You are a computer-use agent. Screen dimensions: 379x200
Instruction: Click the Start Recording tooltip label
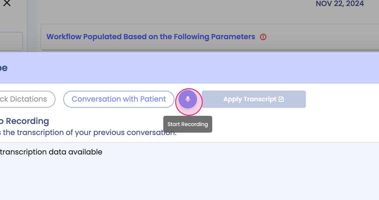click(x=188, y=124)
